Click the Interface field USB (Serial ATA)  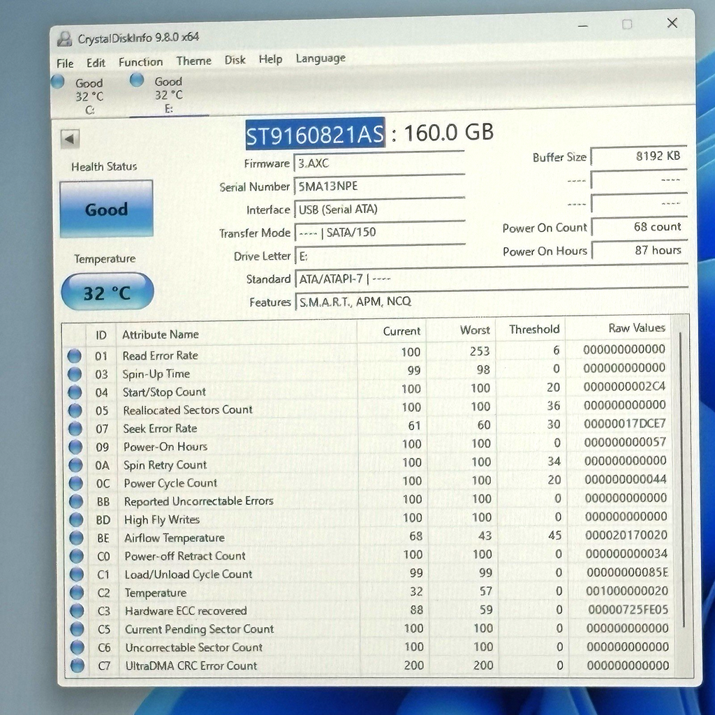click(x=379, y=209)
